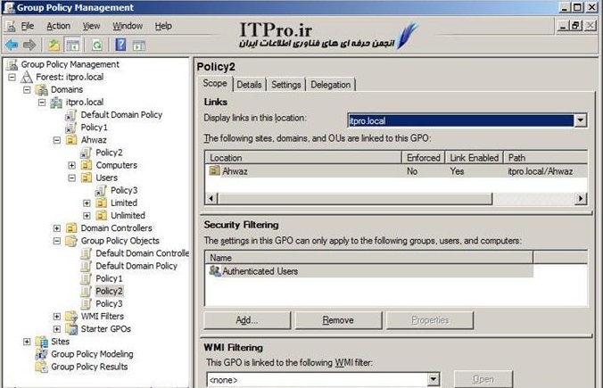
Task: Open the Action menu
Action: click(x=58, y=26)
